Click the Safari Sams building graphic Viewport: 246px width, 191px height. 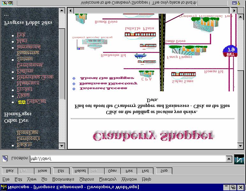tap(183, 75)
